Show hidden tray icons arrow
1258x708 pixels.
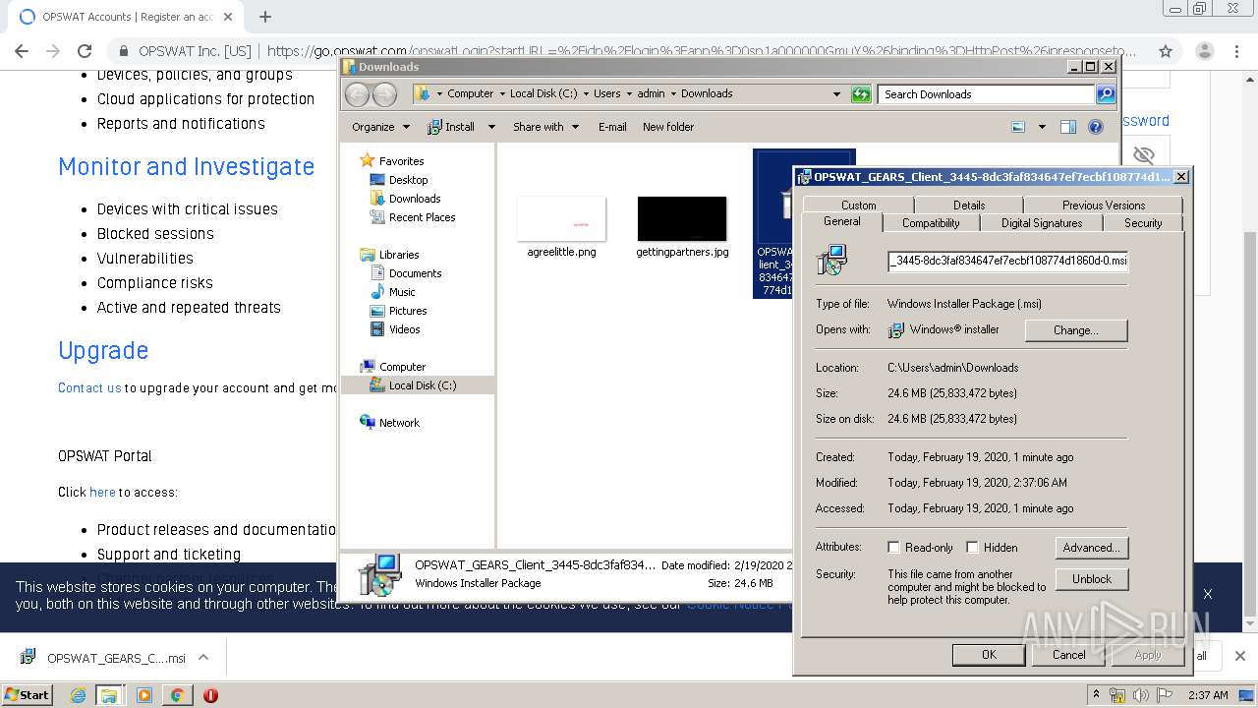(x=1096, y=695)
